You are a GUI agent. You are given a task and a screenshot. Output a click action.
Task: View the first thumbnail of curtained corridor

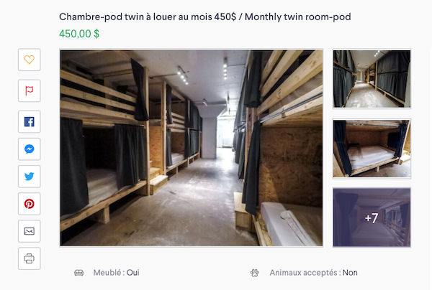[x=372, y=79]
